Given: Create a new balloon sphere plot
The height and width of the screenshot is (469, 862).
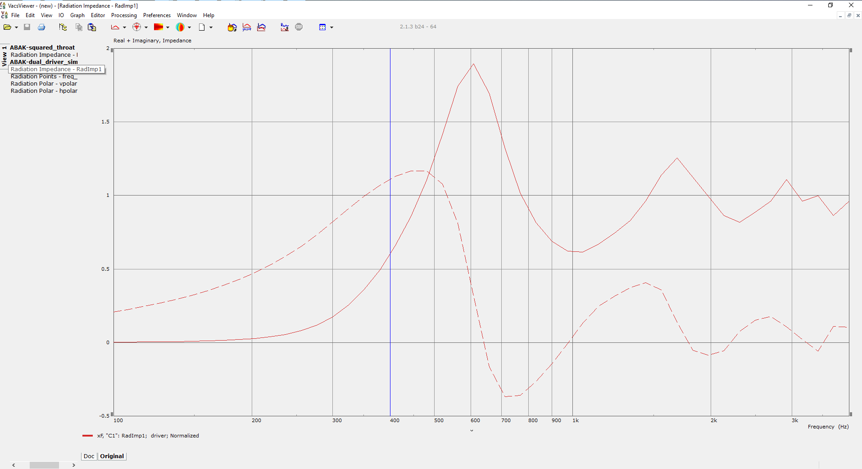Looking at the screenshot, I should [180, 27].
